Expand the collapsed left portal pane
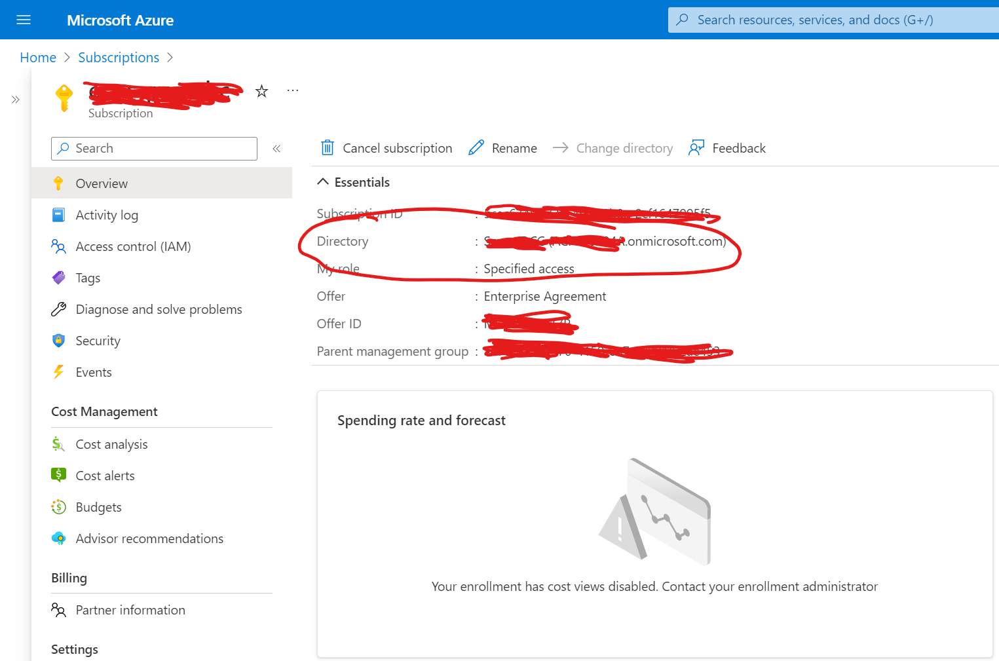999x661 pixels. 16,100
